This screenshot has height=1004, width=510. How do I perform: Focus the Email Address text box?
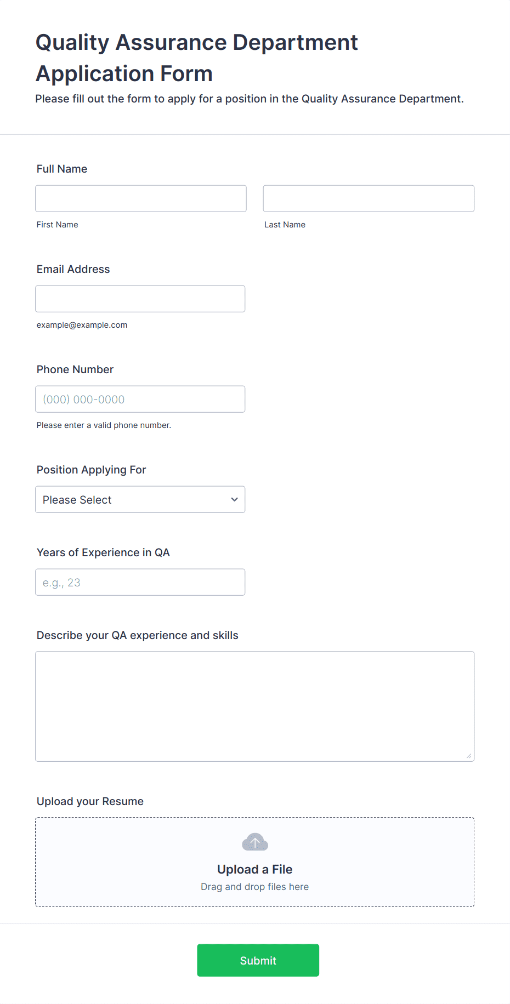140,299
